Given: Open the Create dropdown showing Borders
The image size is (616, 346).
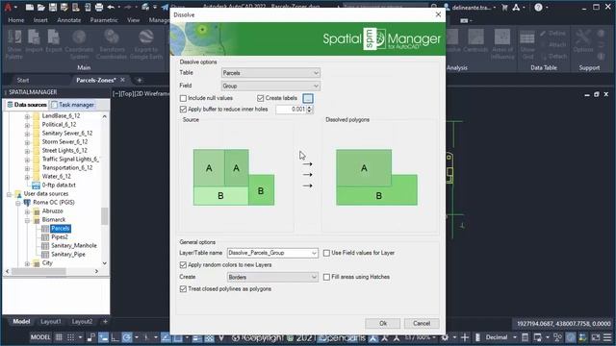Looking at the screenshot, I should click(x=272, y=277).
